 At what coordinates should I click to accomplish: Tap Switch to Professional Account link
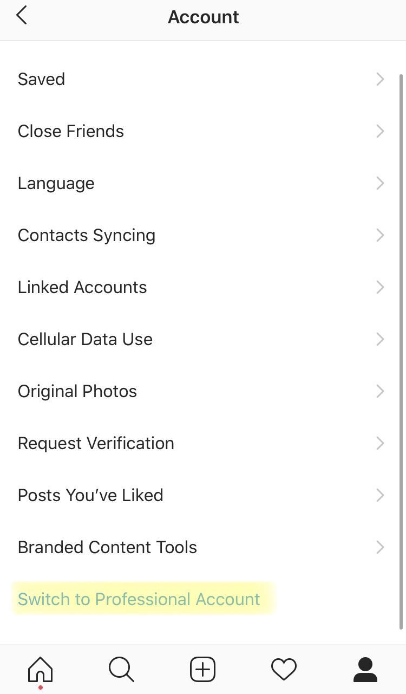139,599
